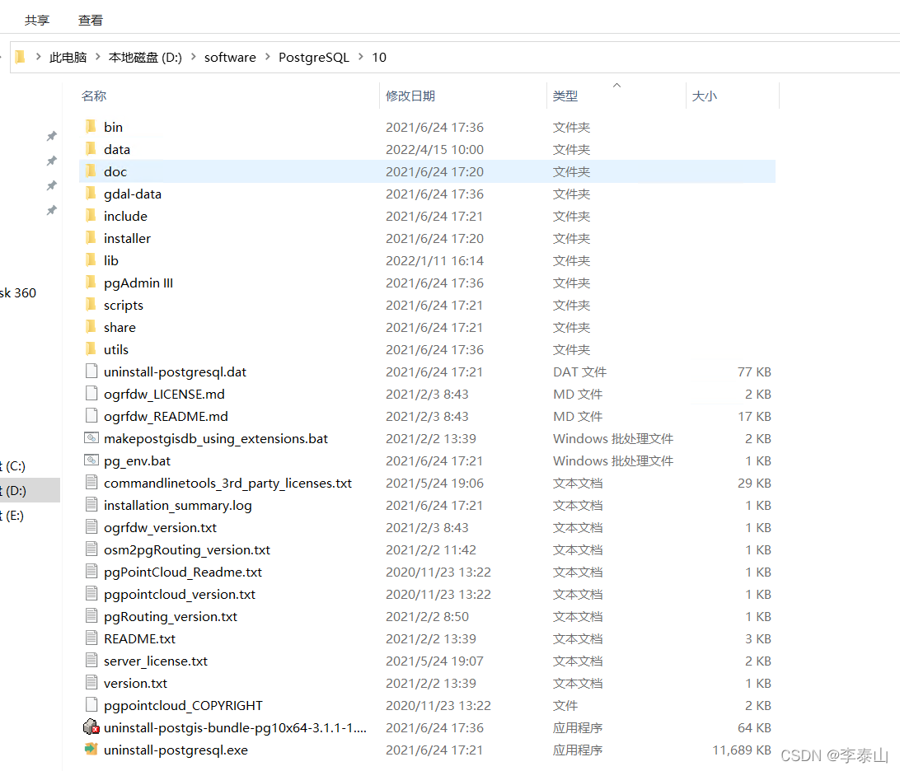Image resolution: width=900 pixels, height=771 pixels.
Task: Click the DAT 文件 type cell
Action: pyautogui.click(x=579, y=371)
